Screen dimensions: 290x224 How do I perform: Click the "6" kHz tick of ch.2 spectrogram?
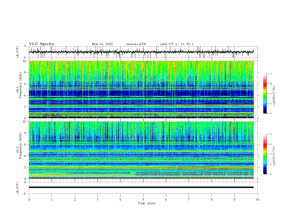point(25,144)
